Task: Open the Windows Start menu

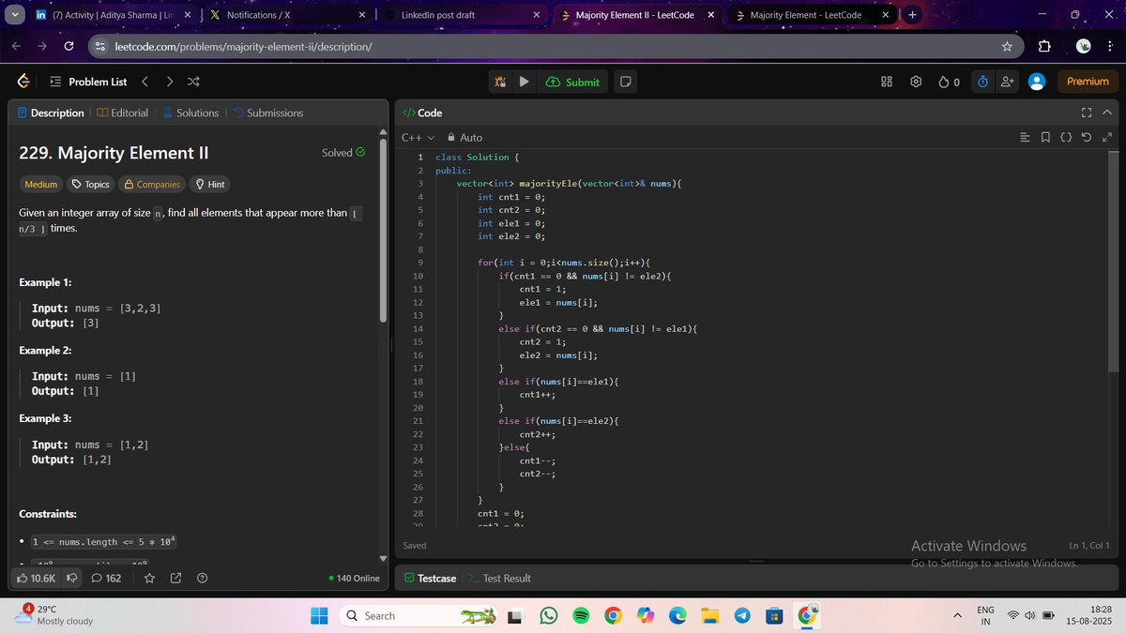Action: coord(319,616)
